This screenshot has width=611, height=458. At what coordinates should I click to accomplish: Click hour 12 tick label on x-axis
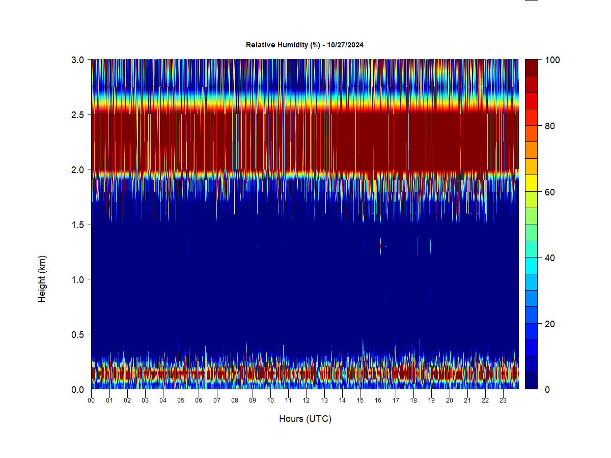(306, 400)
